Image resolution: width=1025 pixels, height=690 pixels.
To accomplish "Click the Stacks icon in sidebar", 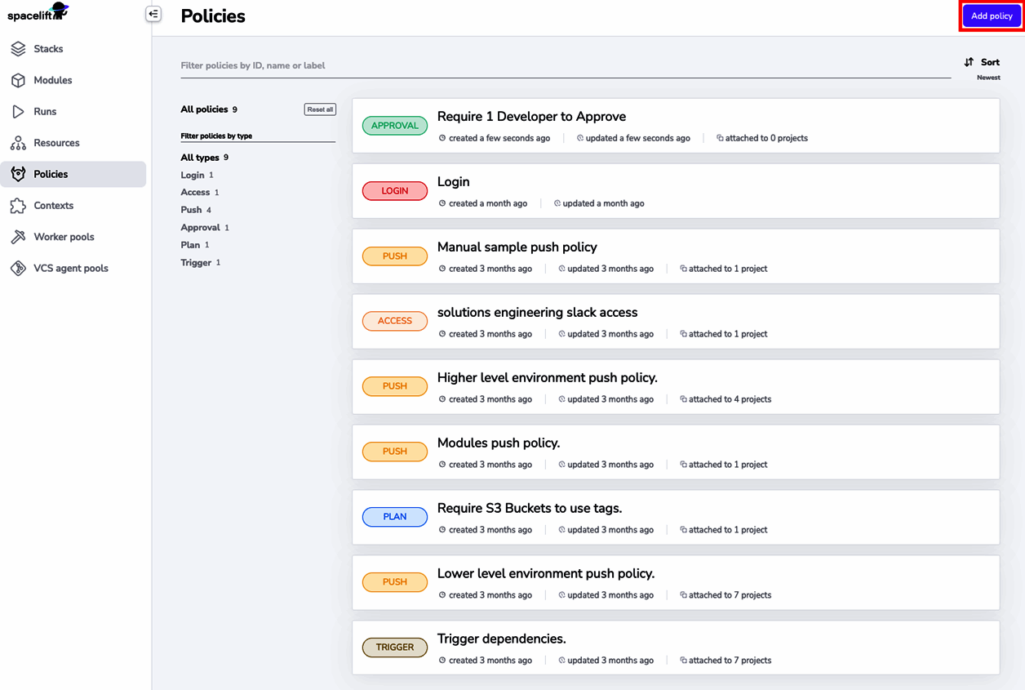I will tap(18, 49).
